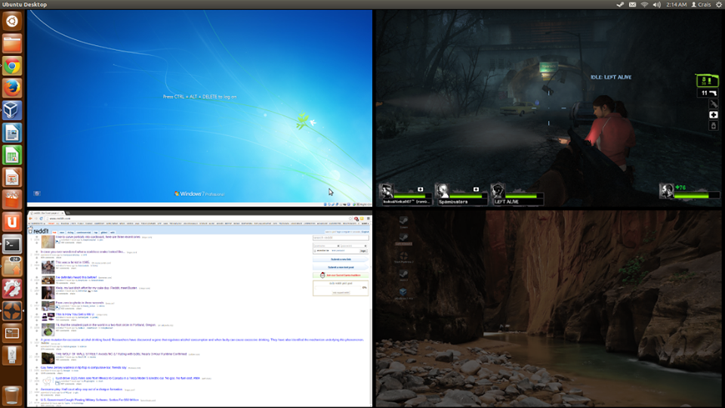Viewport: 725px width, 408px height.
Task: Select primary weapon ammo slot in HUD
Action: pos(708,81)
